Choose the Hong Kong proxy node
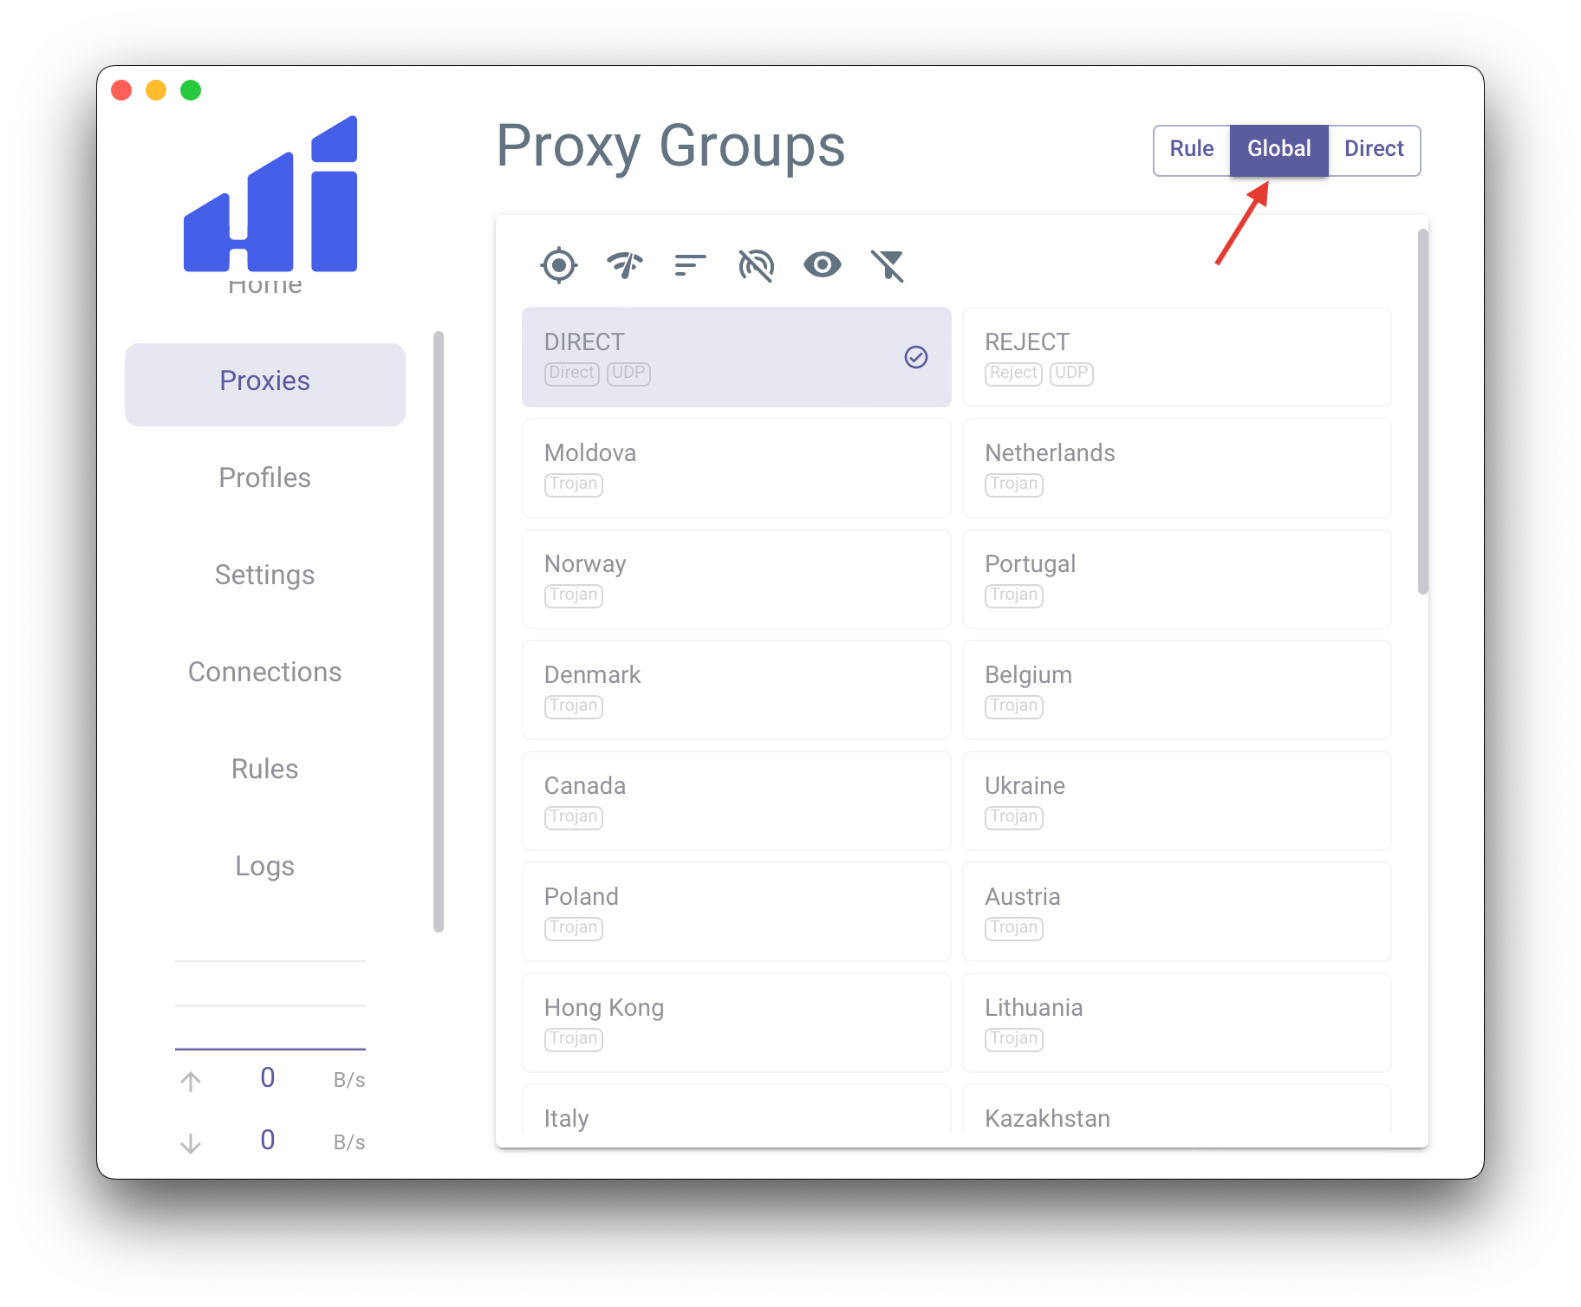Screen dimensions: 1581x1307 pyautogui.click(x=736, y=1023)
